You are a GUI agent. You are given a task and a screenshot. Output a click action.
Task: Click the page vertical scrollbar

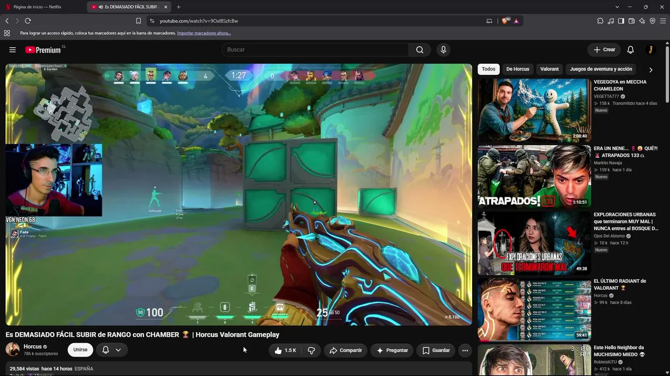click(x=667, y=73)
